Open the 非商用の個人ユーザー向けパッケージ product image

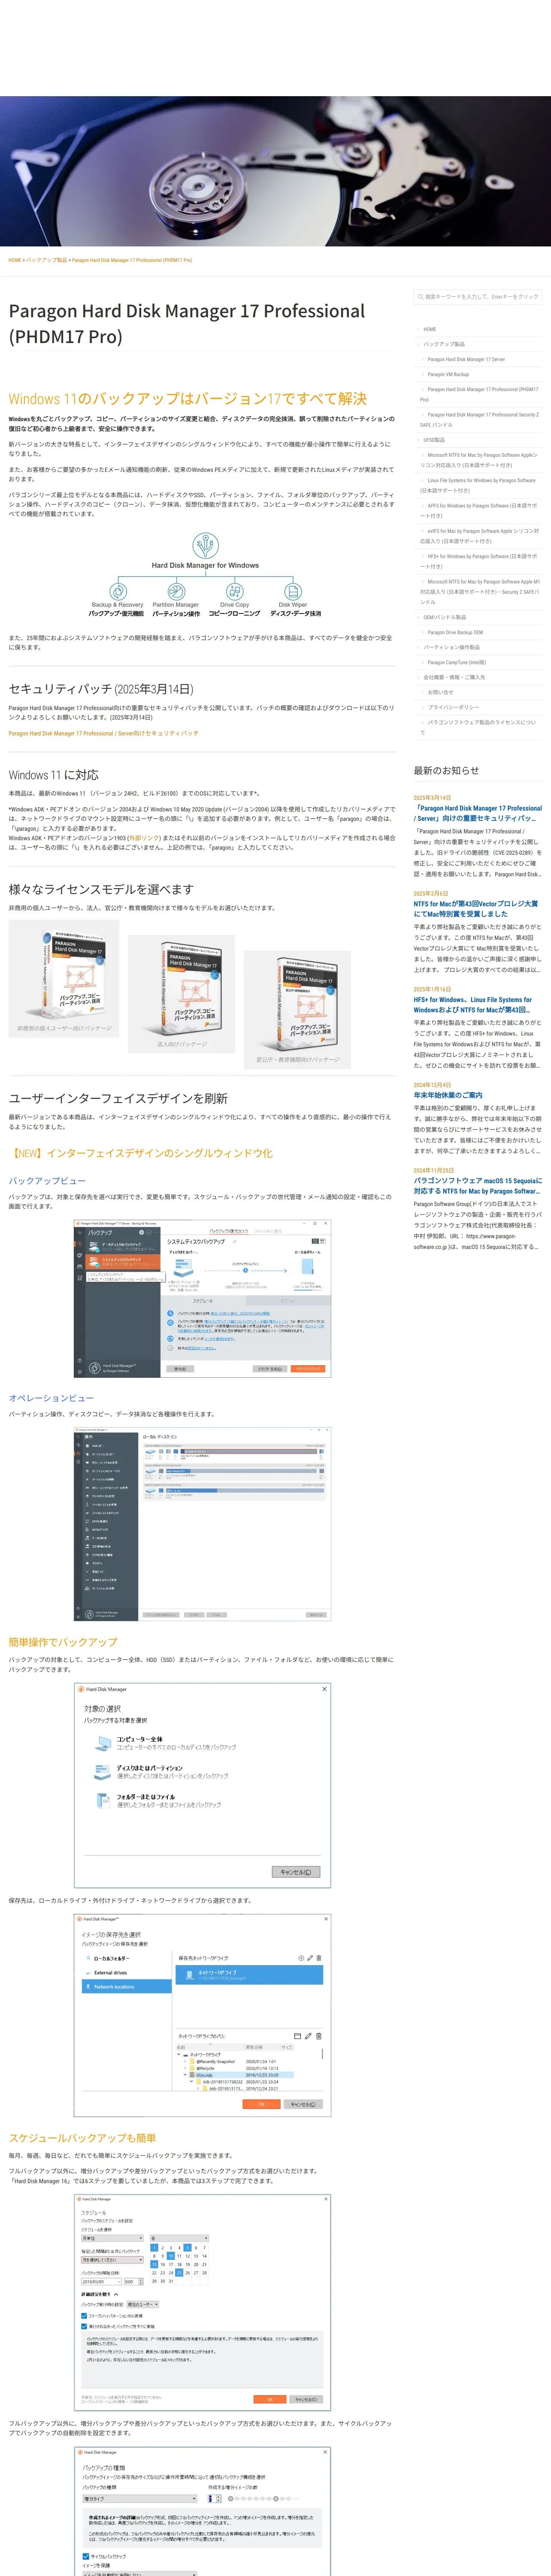[x=64, y=978]
